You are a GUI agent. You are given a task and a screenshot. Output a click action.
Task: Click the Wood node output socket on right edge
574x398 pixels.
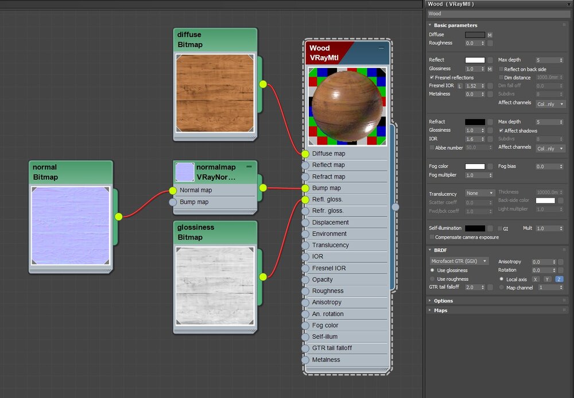point(395,207)
